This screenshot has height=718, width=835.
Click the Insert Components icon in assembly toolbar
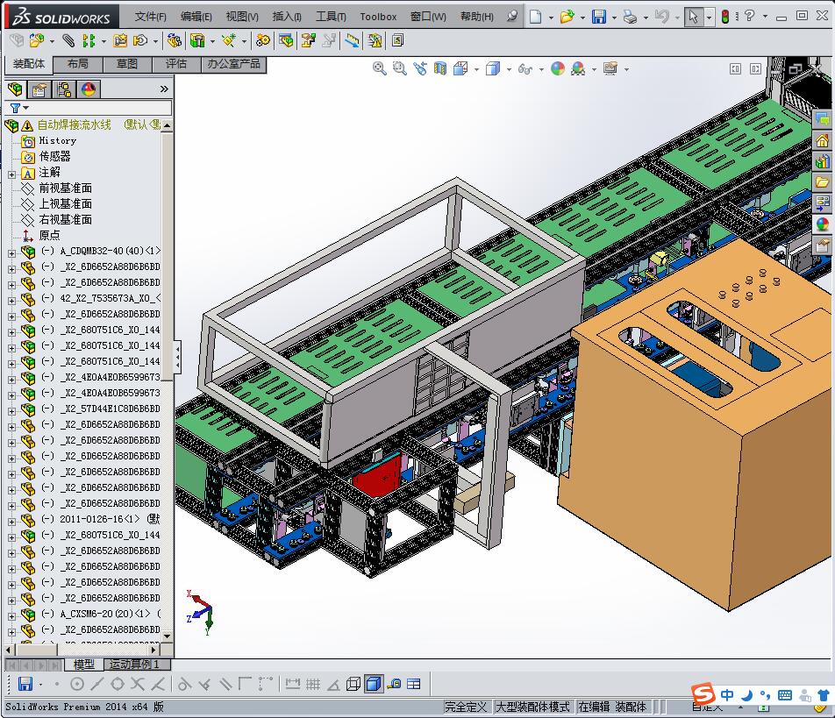[x=36, y=40]
